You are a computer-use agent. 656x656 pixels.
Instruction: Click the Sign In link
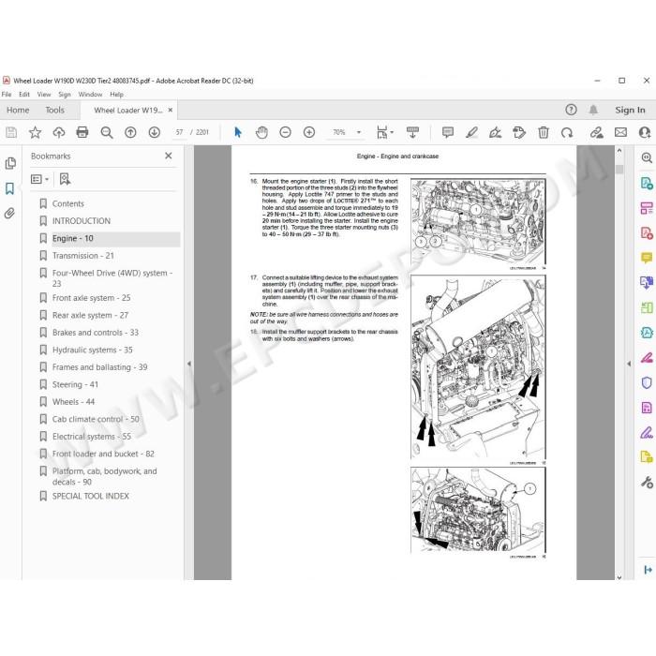pyautogui.click(x=630, y=110)
